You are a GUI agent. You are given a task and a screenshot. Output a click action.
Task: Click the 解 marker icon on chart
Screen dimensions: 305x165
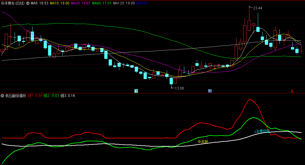pos(136,91)
